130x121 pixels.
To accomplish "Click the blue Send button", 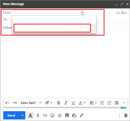I will point(11,115).
